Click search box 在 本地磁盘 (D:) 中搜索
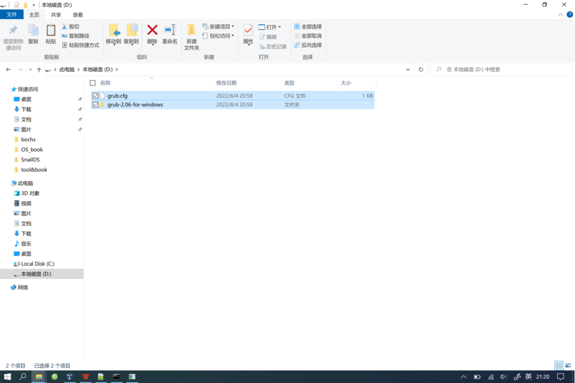 click(501, 69)
